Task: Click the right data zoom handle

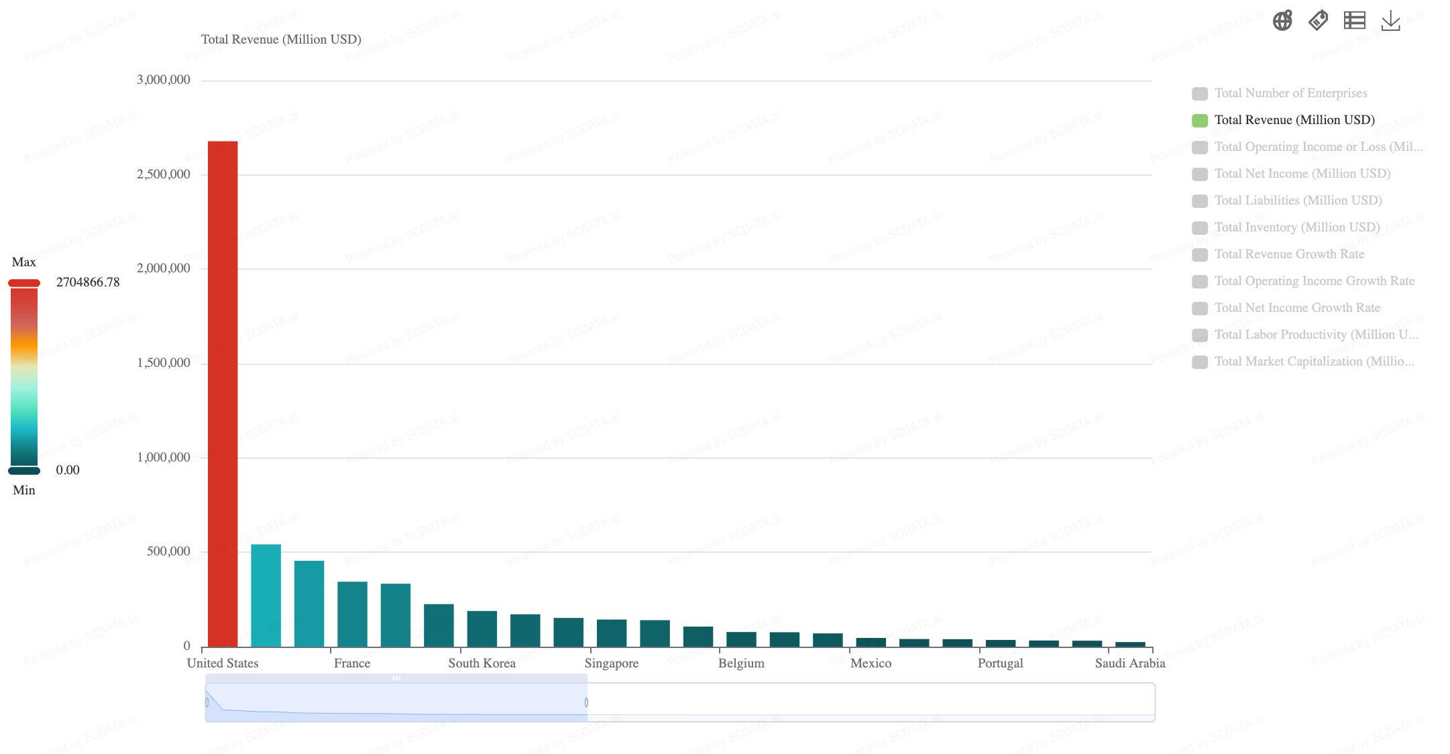Action: coord(586,702)
